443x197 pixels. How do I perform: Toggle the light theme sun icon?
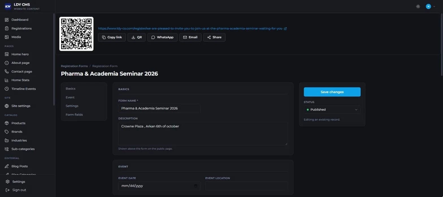pyautogui.click(x=418, y=6)
